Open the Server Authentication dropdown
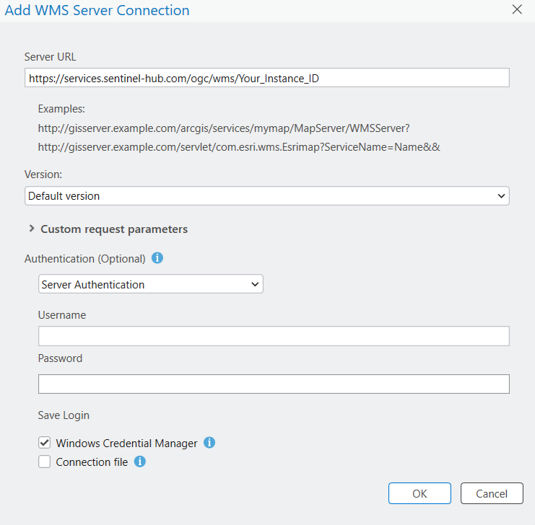 [150, 284]
